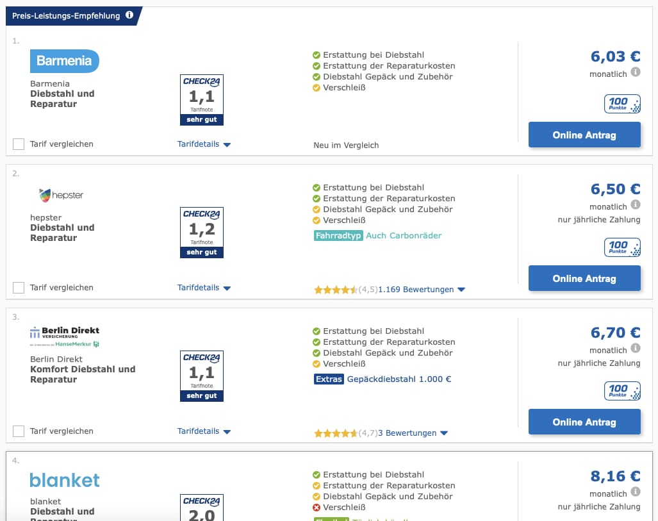The width and height of the screenshot is (658, 521).
Task: Click info icon beside Berlin Direkt price
Action: point(636,349)
